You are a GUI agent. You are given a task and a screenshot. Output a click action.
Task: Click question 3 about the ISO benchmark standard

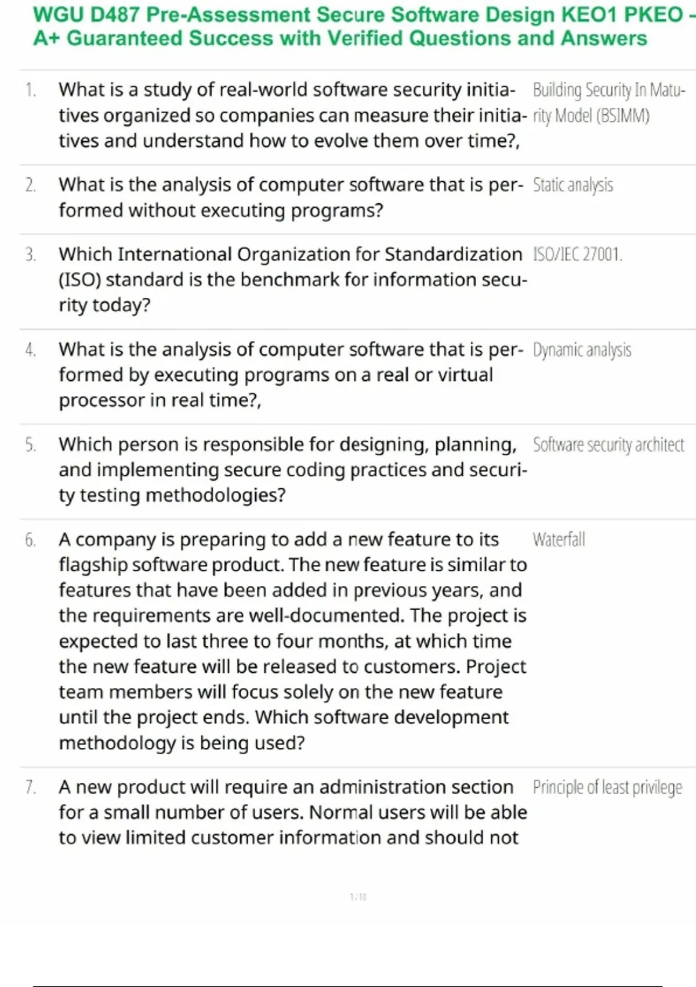[x=290, y=280]
